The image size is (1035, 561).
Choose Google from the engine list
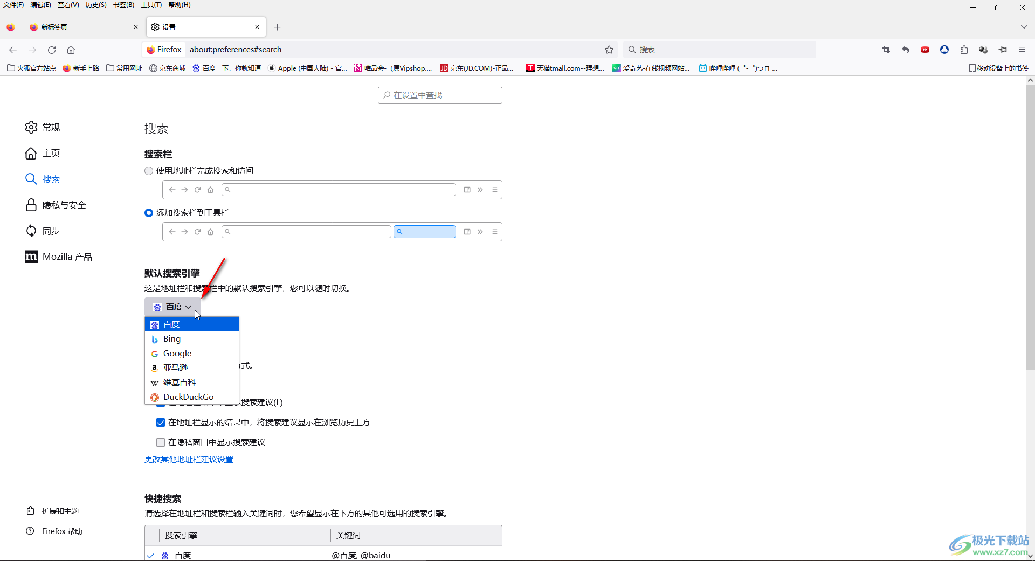pos(192,353)
